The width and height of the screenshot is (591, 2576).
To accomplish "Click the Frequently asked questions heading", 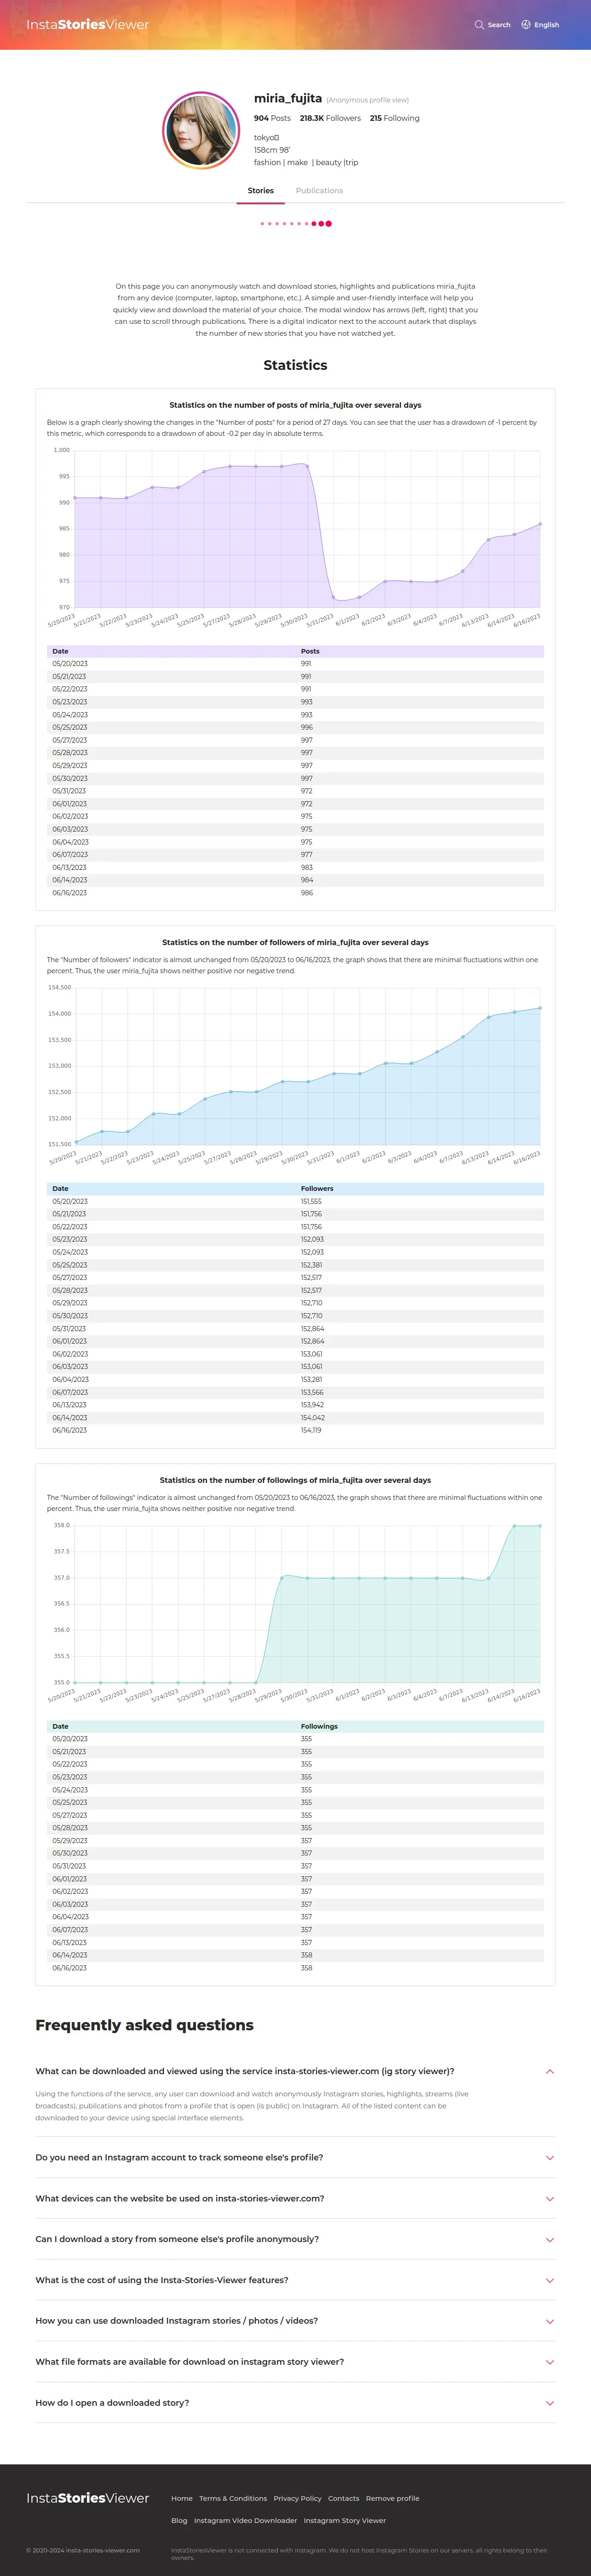I will [145, 2025].
